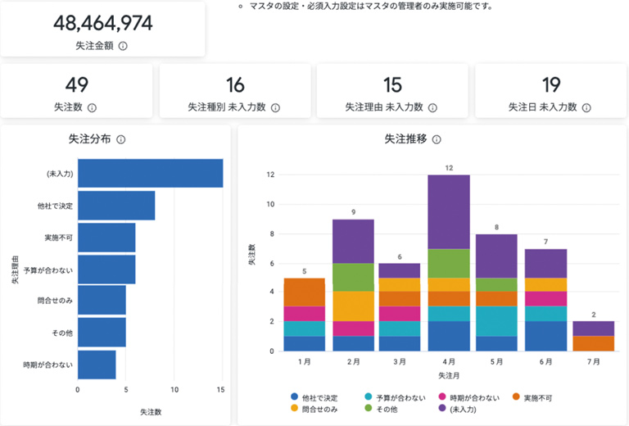Viewport: 629px width, 426px height.
Task: Click the 時期が合わない horizontal bar
Action: click(97, 365)
